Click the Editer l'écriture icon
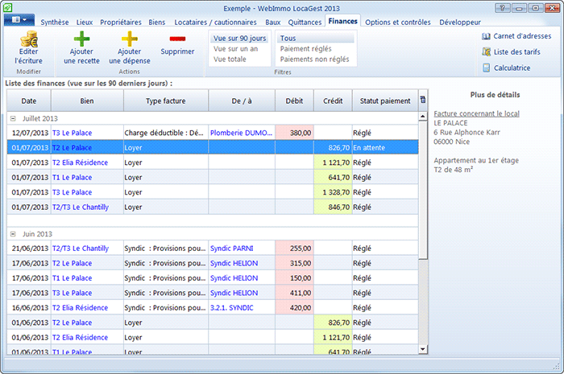Viewport: 564px width, 374px height. pos(28,40)
